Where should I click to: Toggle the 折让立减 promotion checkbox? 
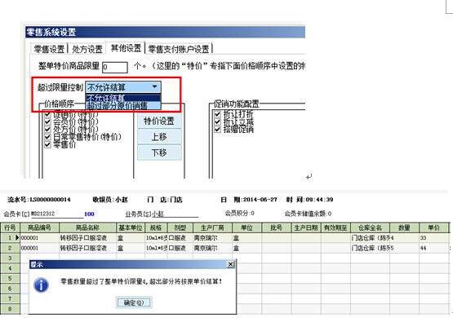pyautogui.click(x=218, y=121)
